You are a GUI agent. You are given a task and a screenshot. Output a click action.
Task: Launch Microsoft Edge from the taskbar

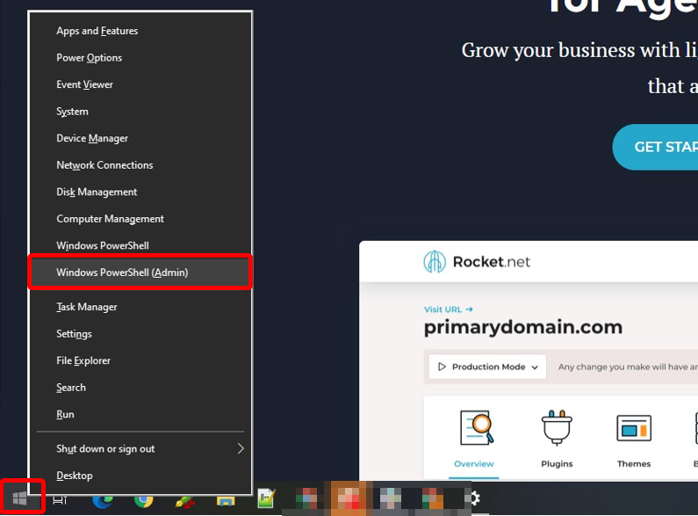click(103, 501)
